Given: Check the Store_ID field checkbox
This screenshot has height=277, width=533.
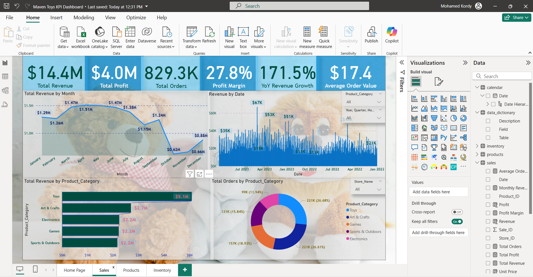Looking at the screenshot, I should (488, 238).
